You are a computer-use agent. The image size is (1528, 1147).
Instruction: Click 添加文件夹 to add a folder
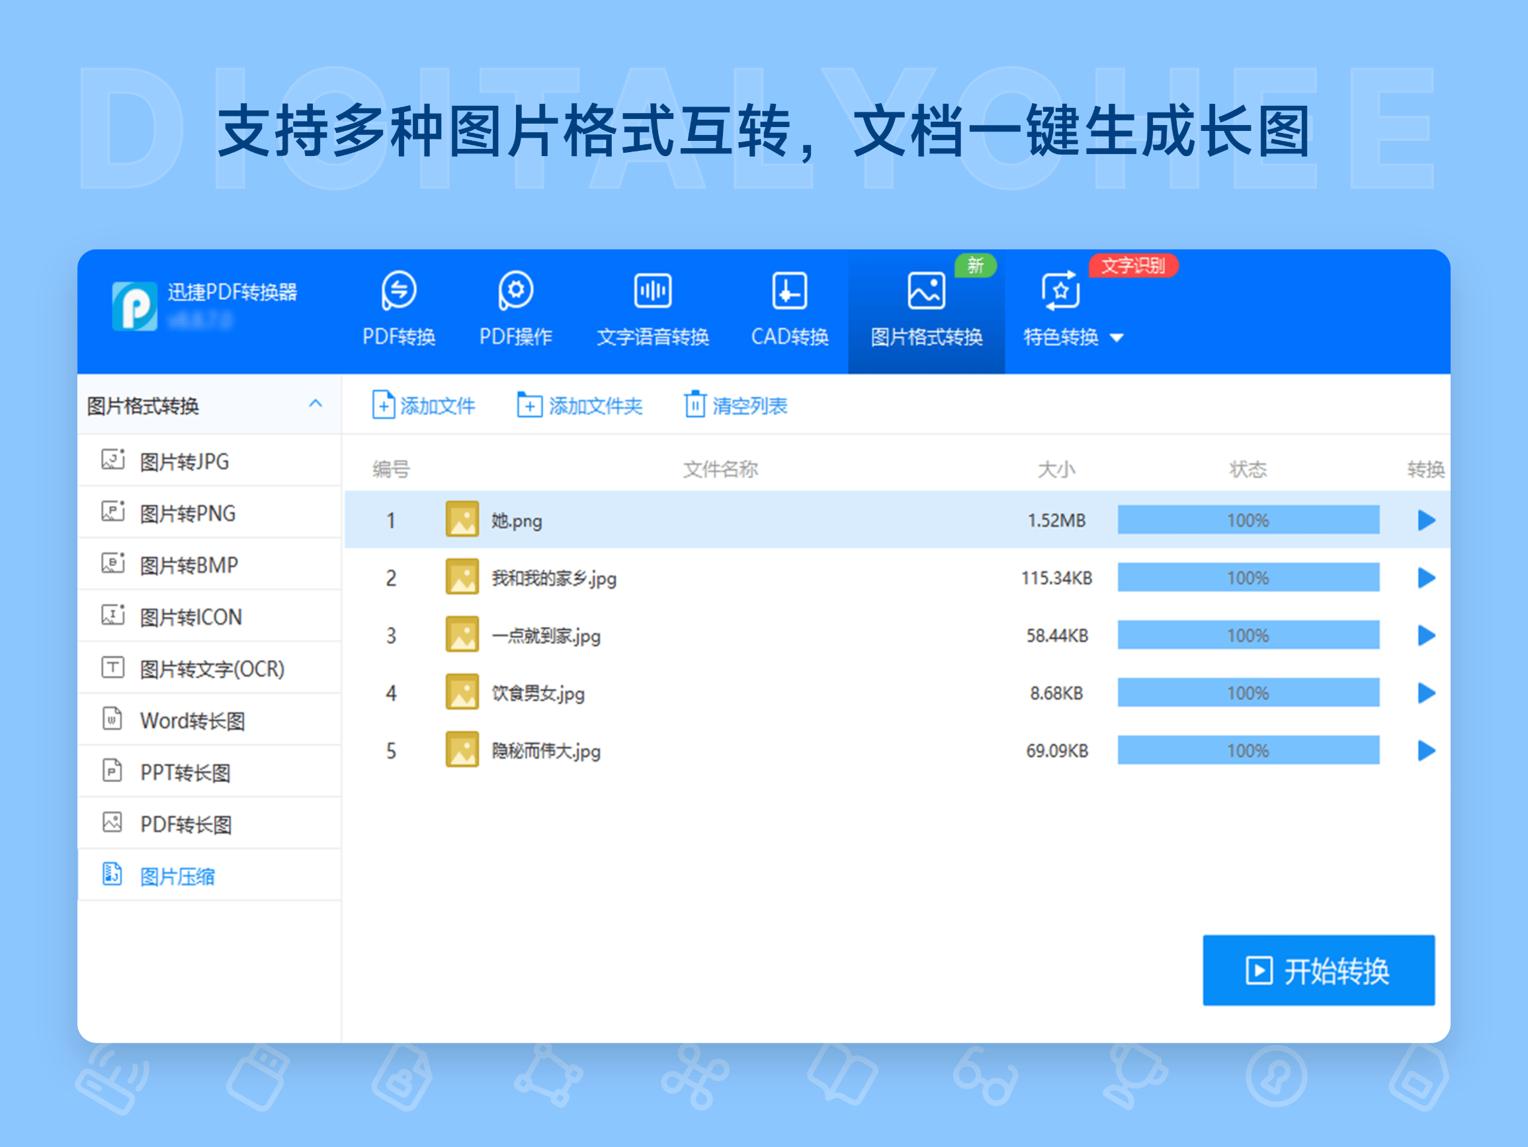tap(529, 405)
